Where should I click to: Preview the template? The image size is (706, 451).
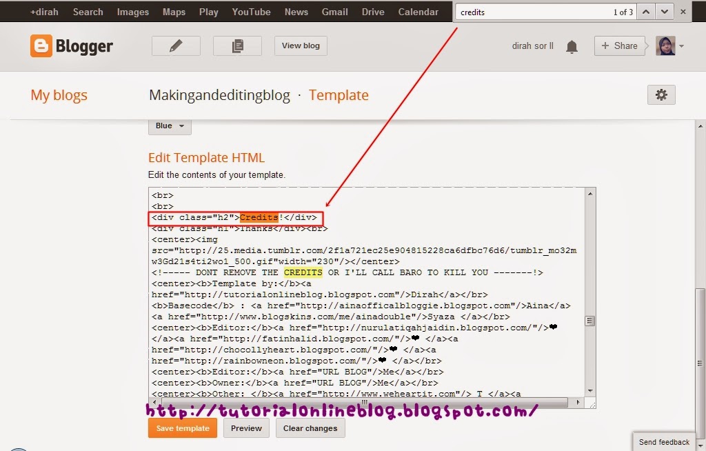click(246, 428)
